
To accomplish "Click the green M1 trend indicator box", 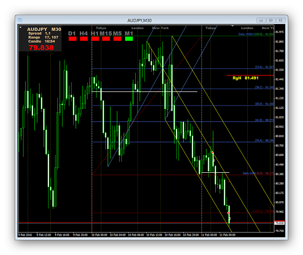I will [129, 39].
